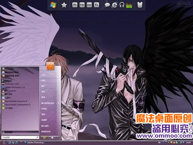Open 默认程序 (Default Programs) in right column
The image size is (193, 145).
click(x=45, y=126)
